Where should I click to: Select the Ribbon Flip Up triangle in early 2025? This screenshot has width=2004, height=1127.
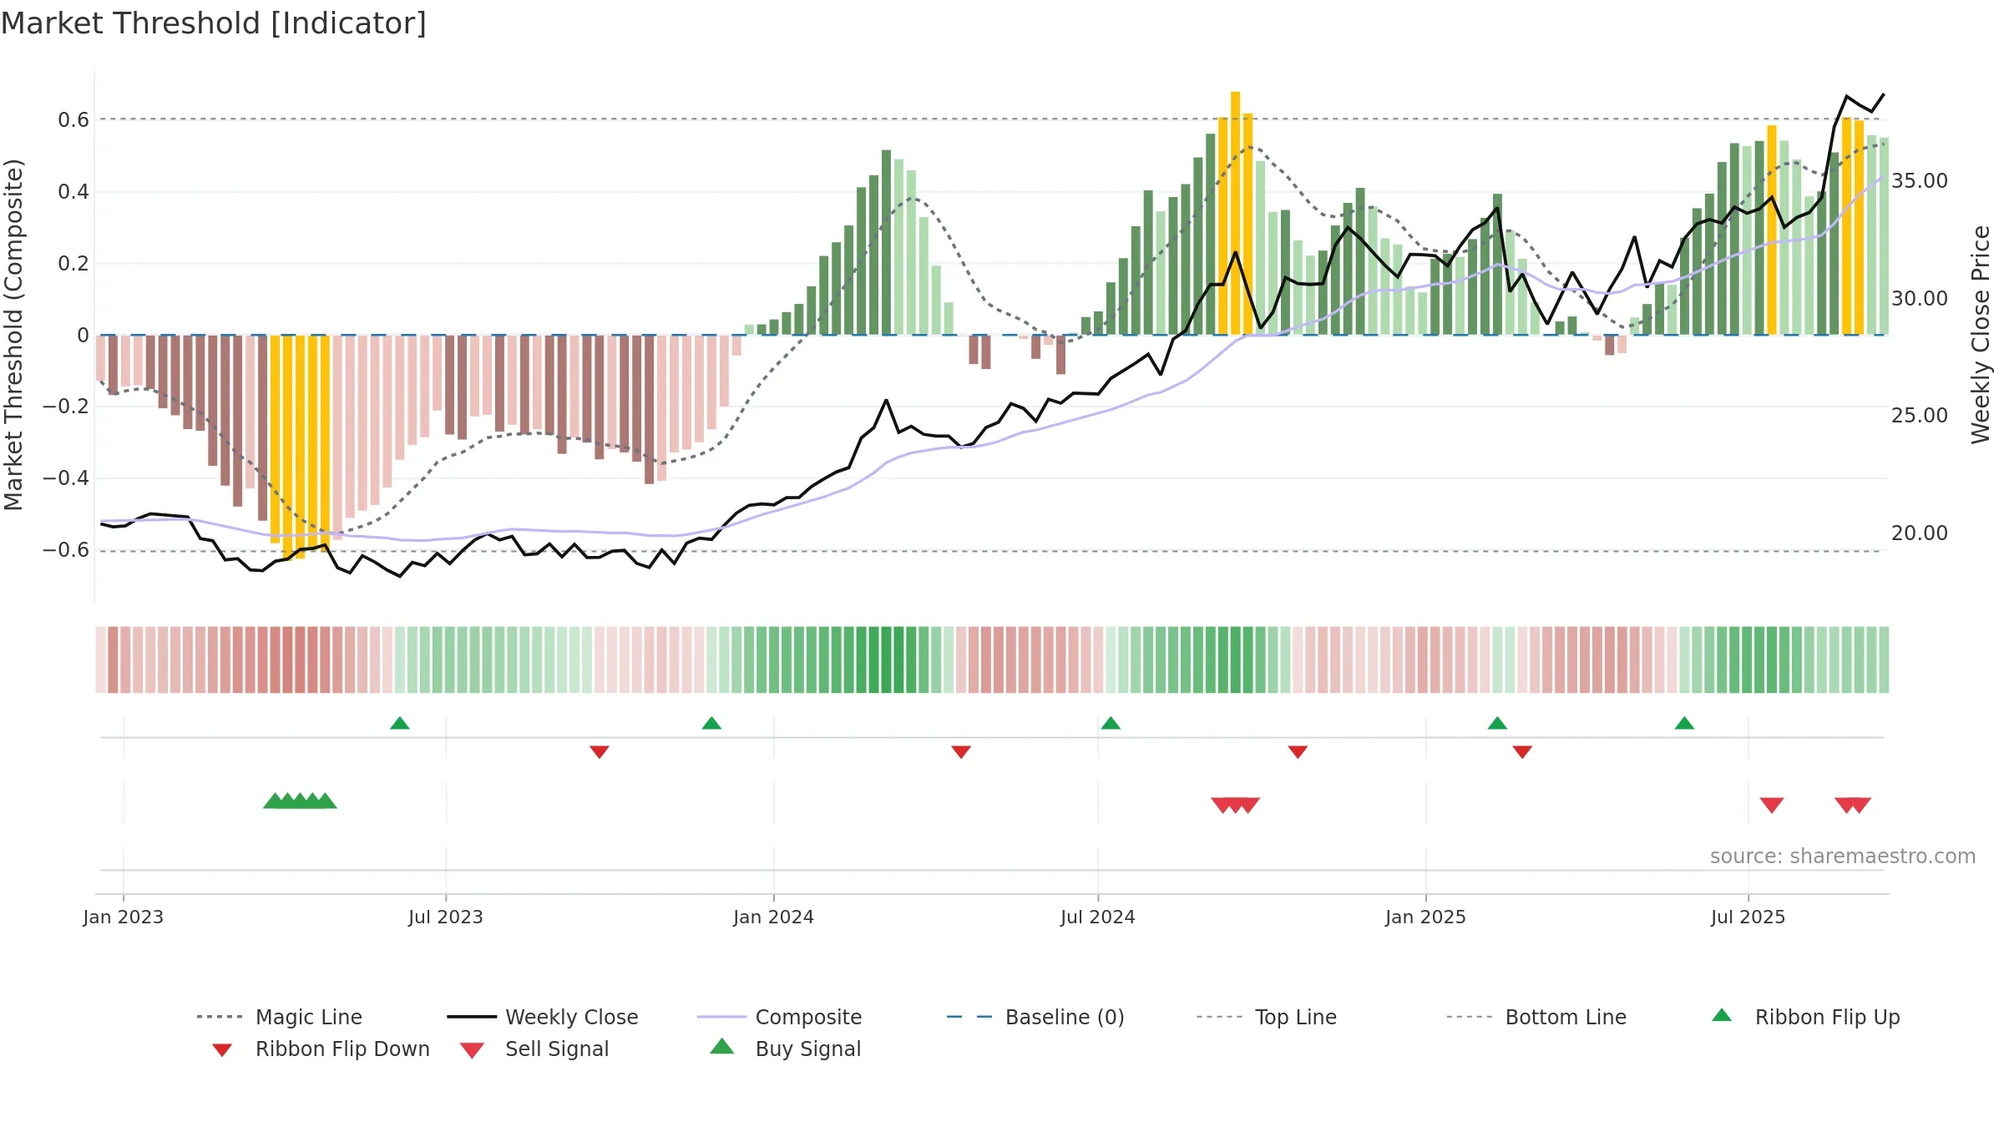[1497, 723]
